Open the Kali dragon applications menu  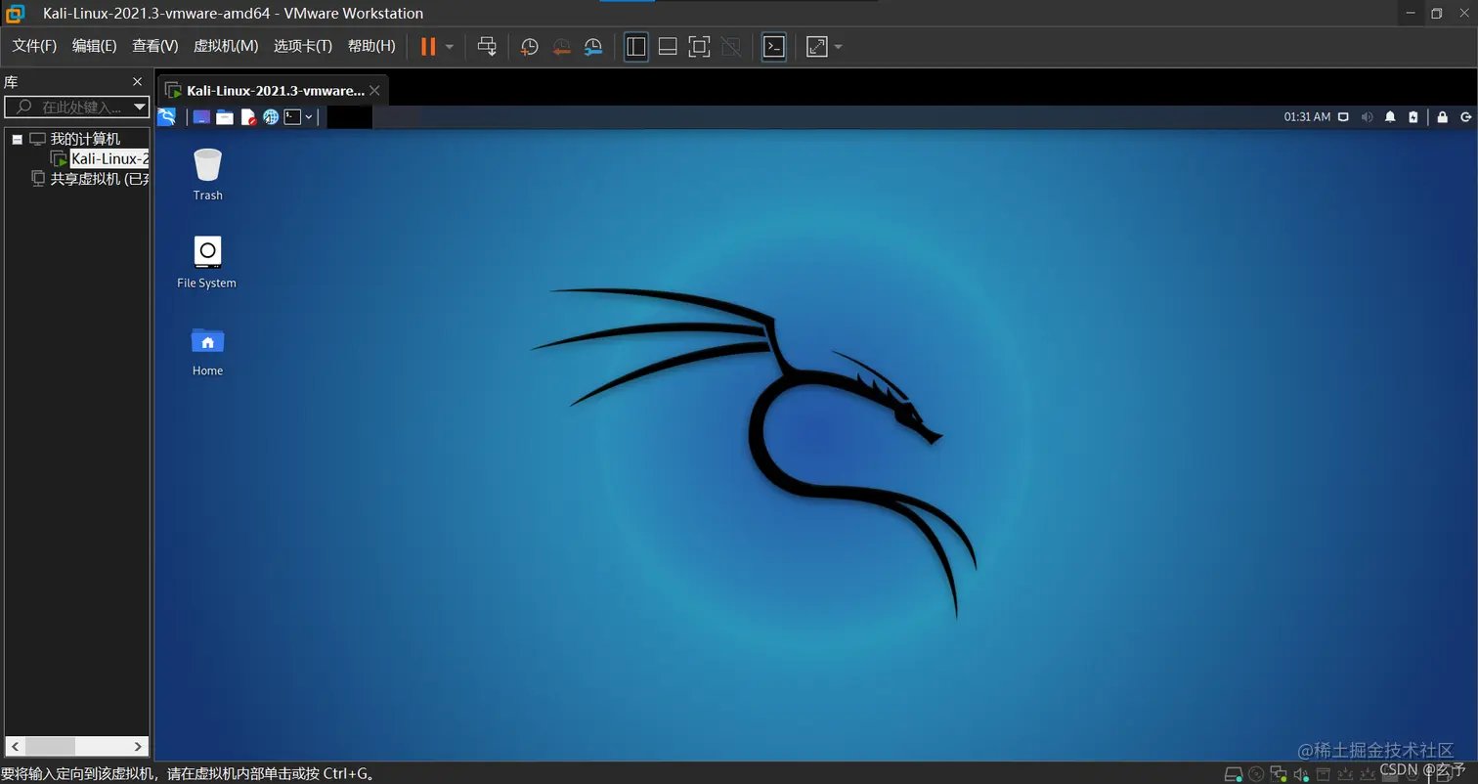coord(167,116)
